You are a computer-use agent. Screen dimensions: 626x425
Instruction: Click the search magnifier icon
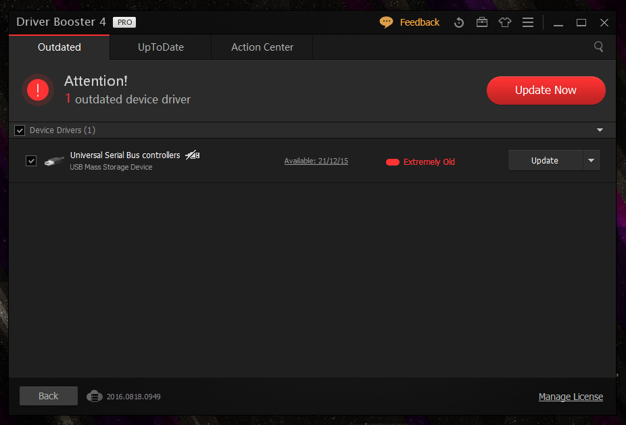click(x=598, y=47)
